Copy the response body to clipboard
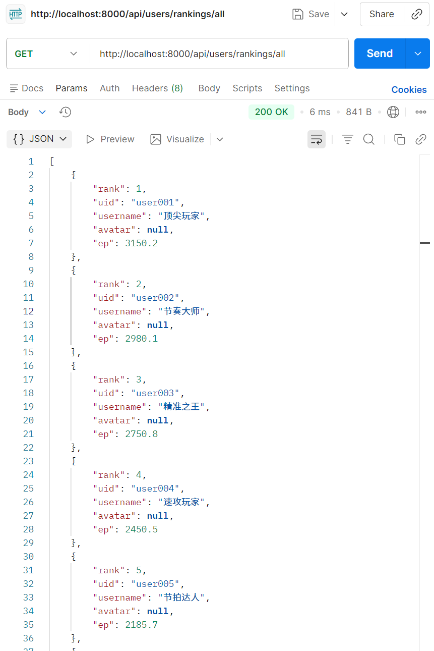The image size is (434, 651). point(400,139)
